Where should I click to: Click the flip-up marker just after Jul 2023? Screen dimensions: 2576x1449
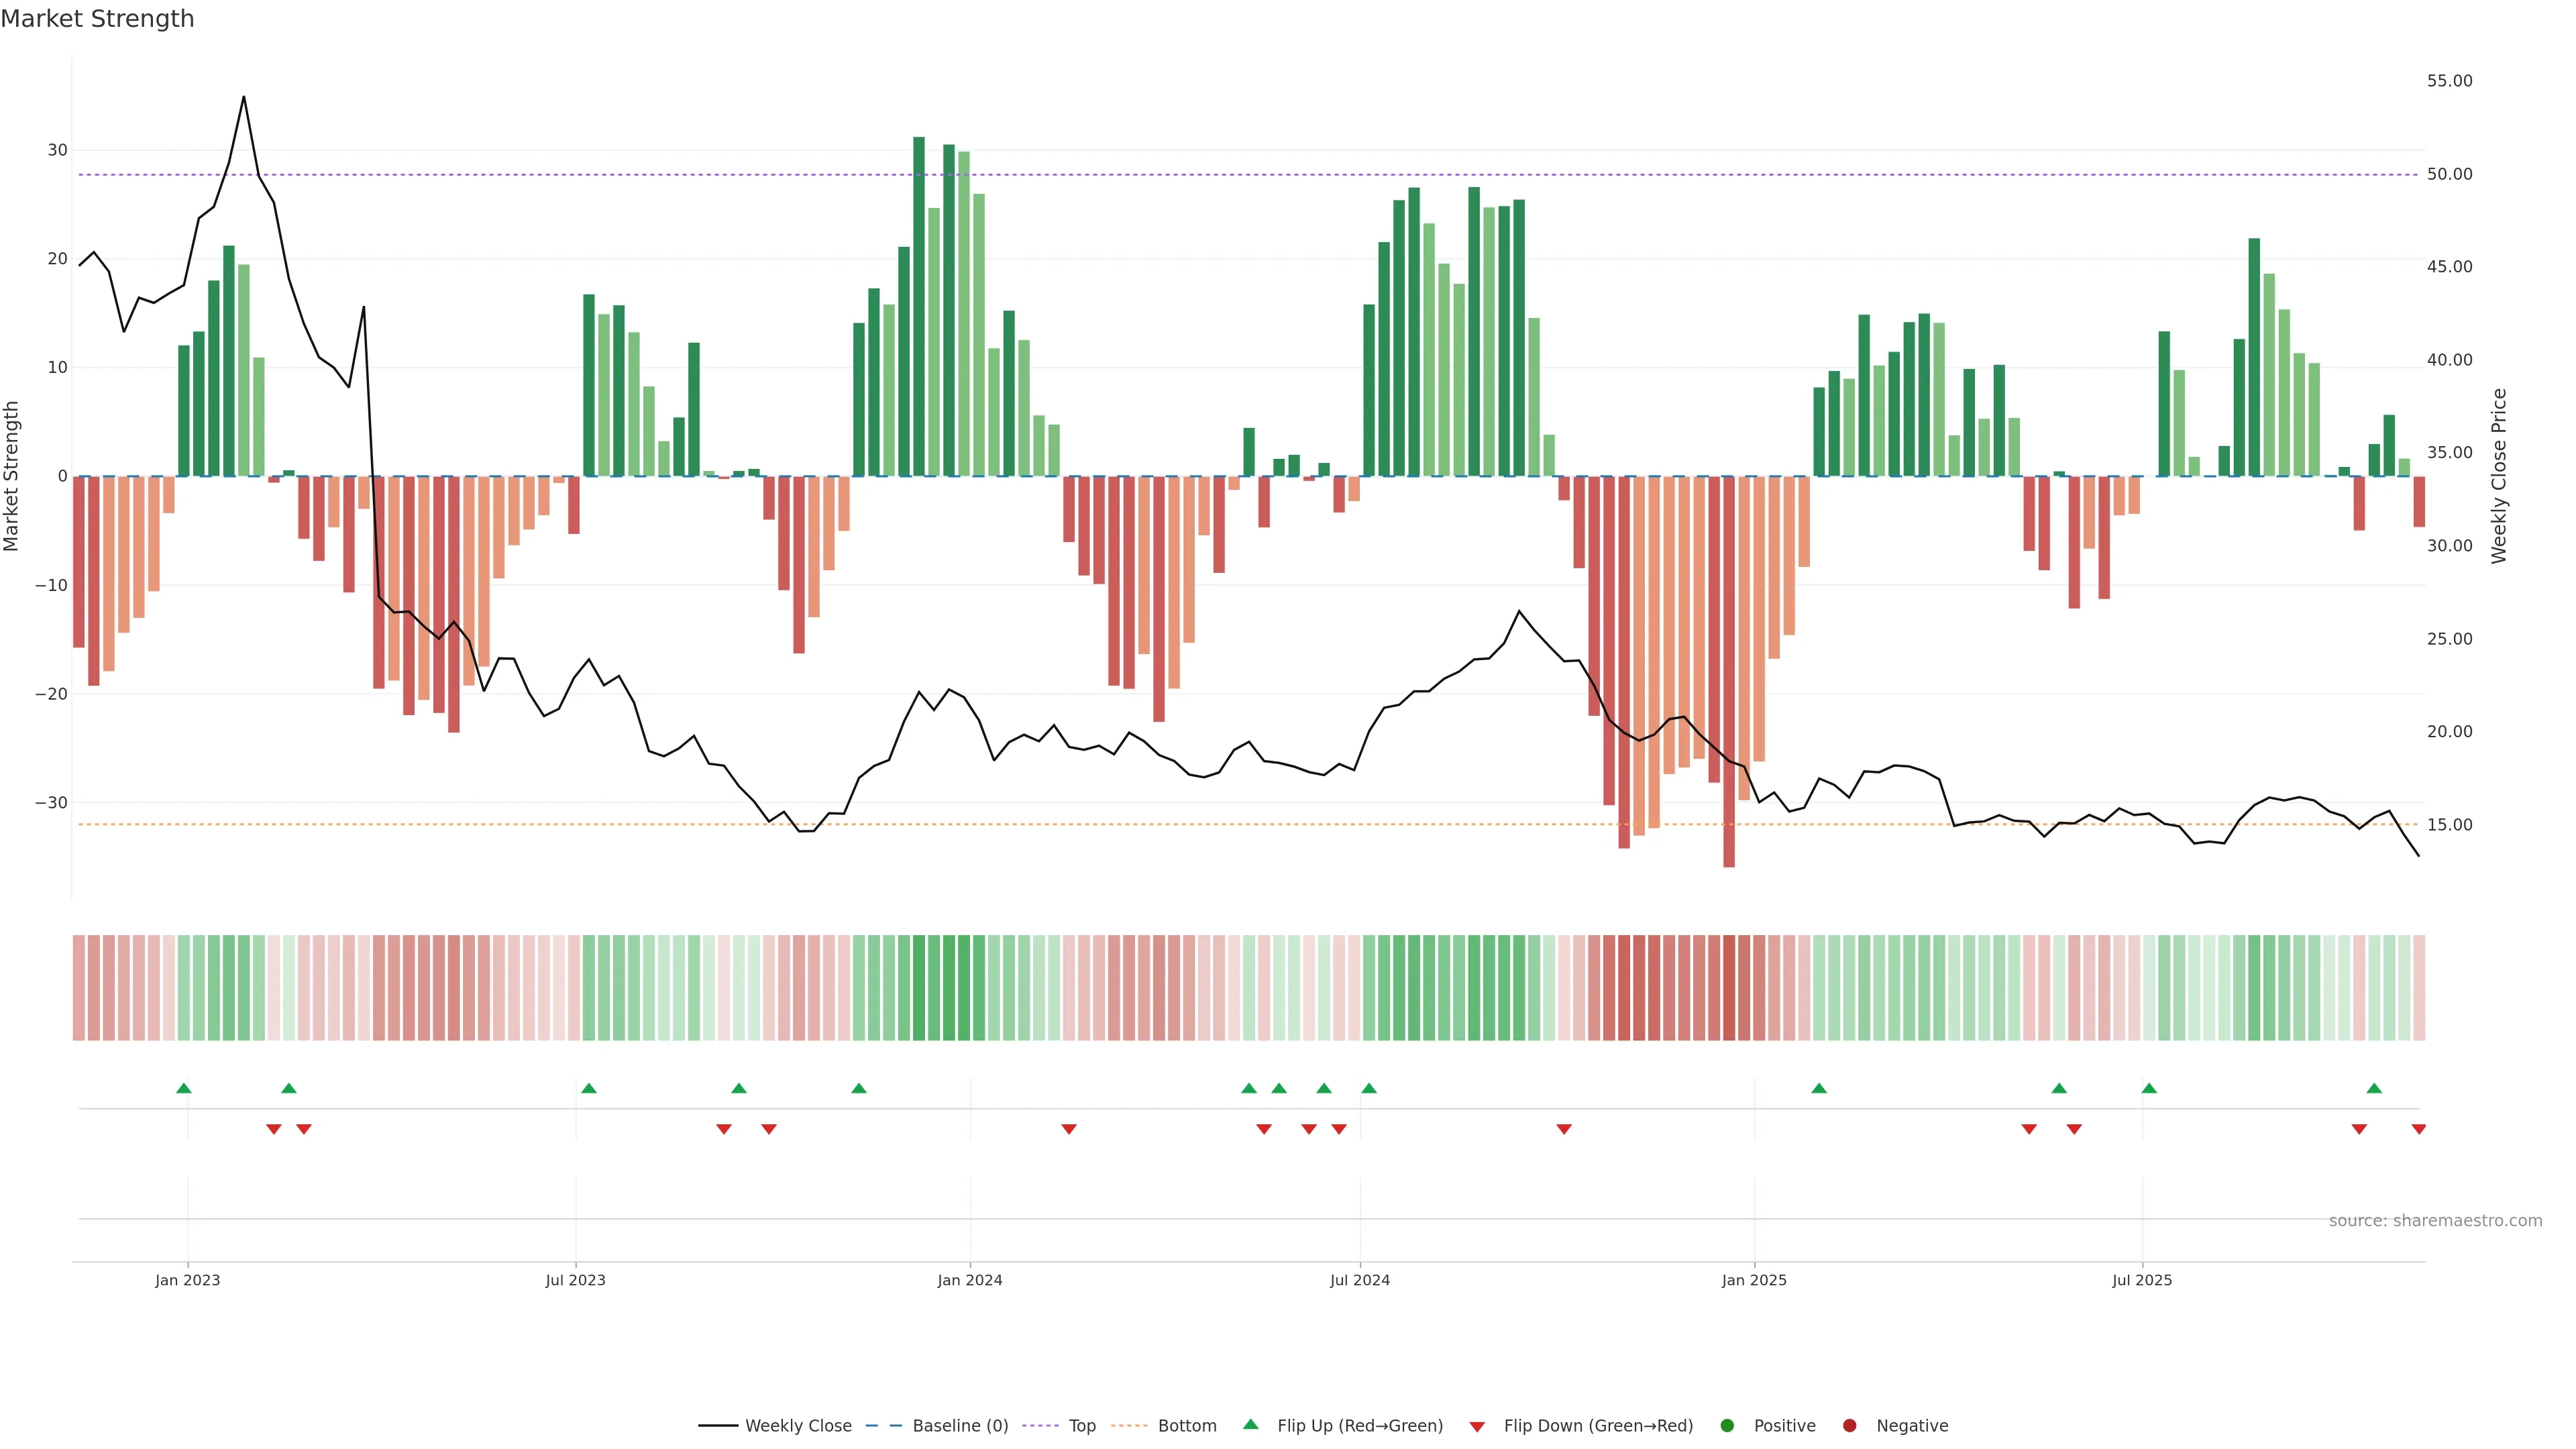[589, 1088]
